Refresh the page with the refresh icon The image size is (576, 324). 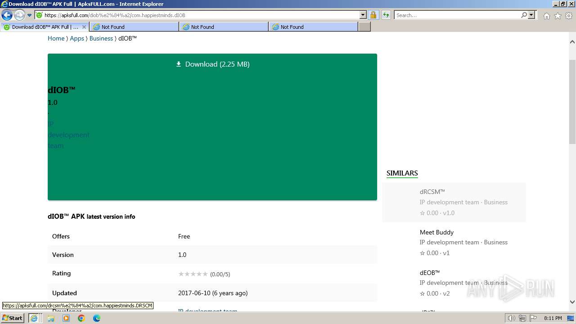(386, 15)
